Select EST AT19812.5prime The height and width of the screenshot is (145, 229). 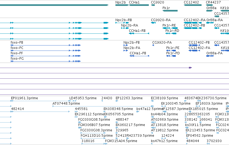coord(165,131)
